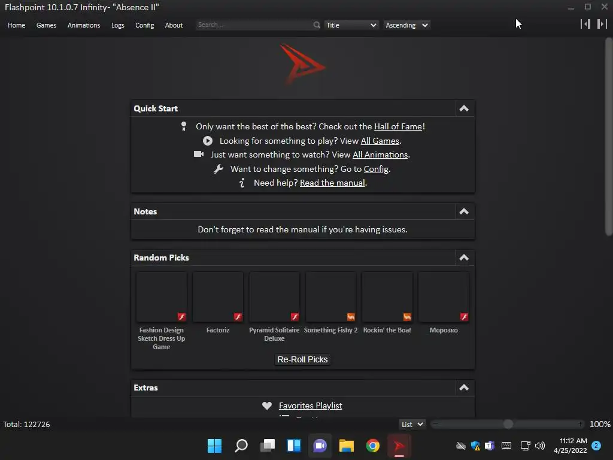
Task: Follow the All Animations link
Action: click(x=380, y=155)
